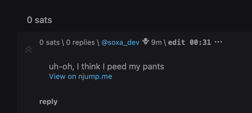Click the word sats in the top heading
The height and width of the screenshot is (113, 252).
pos(43,20)
